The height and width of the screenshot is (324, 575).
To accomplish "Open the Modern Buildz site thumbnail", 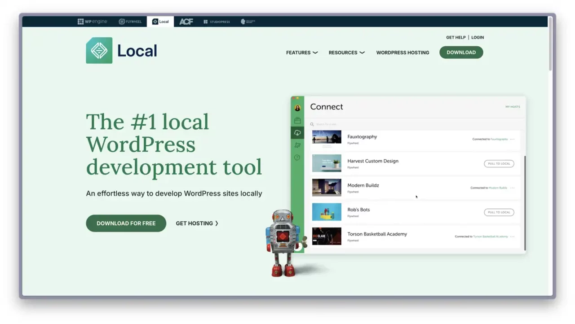I will coord(327,188).
